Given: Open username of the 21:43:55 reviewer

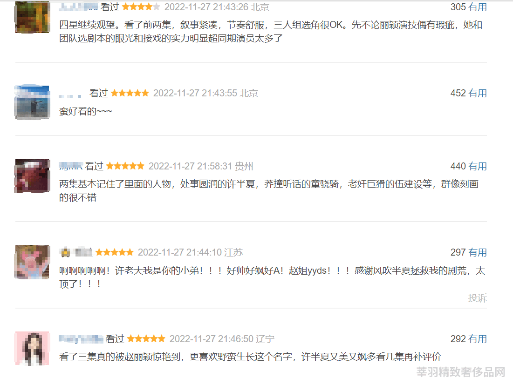Looking at the screenshot, I should click(x=70, y=95).
